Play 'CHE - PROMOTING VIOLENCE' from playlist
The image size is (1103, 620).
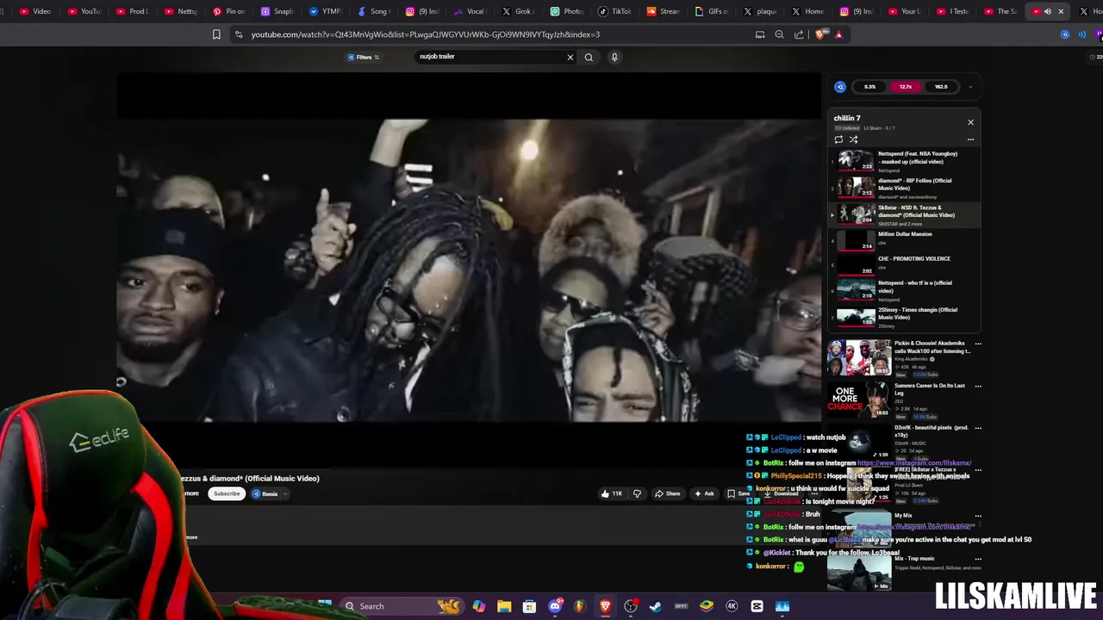point(905,266)
